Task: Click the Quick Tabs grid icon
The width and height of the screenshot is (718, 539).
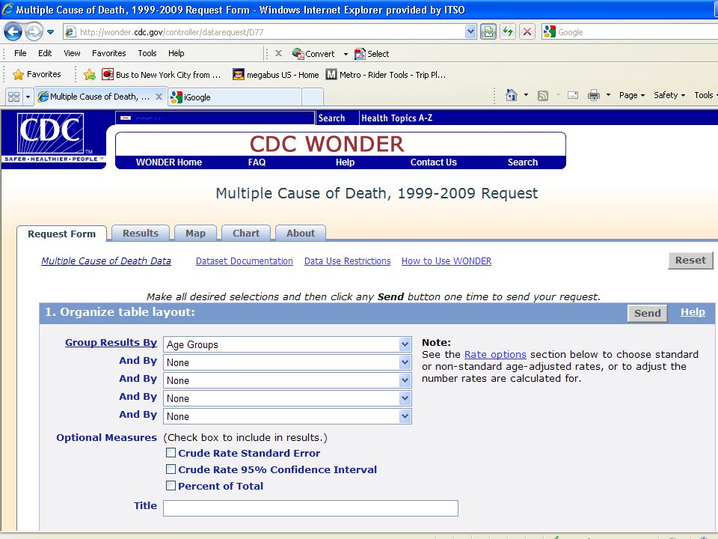Action: pyautogui.click(x=13, y=97)
